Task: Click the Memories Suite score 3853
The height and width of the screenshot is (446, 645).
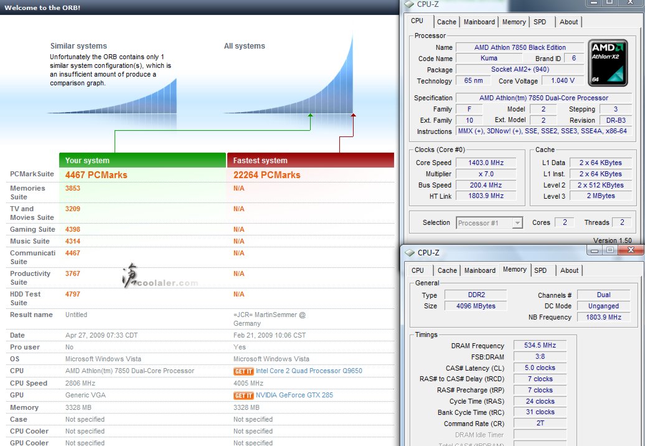Action: (73, 188)
